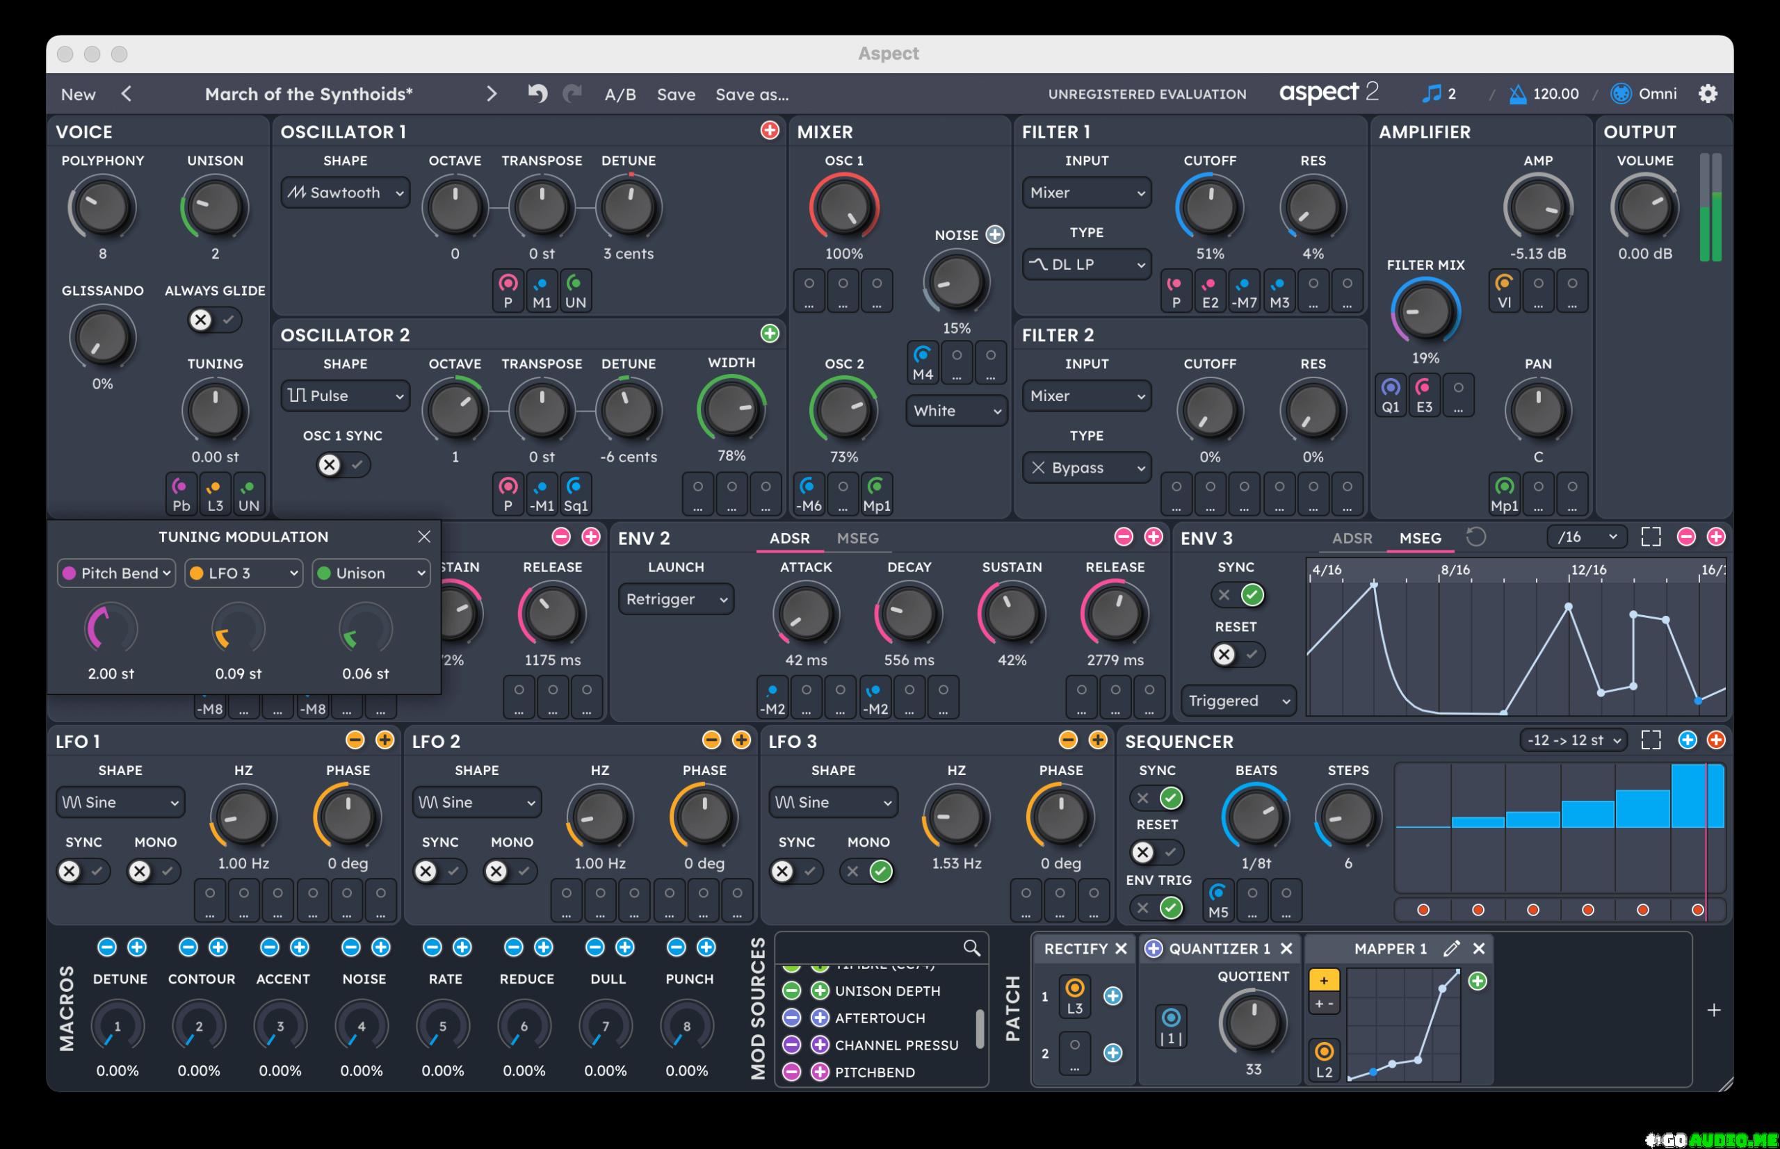Close the Rectify patch module
Viewport: 1780px width, 1149px height.
point(1120,948)
